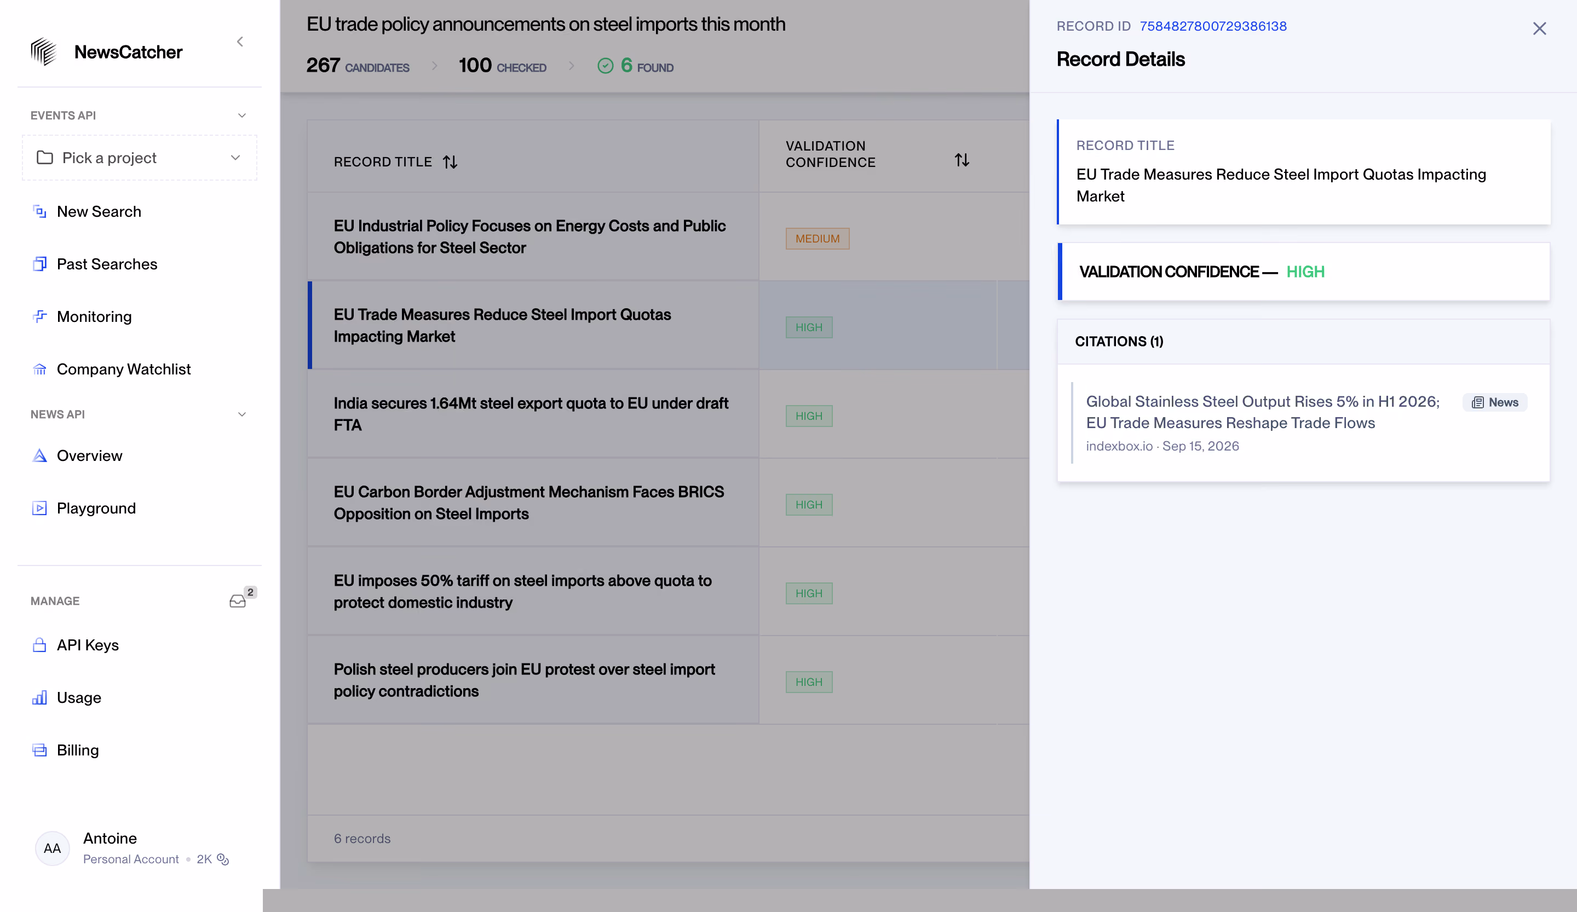Click the Overview icon under News API
The image size is (1577, 912).
[x=39, y=455]
